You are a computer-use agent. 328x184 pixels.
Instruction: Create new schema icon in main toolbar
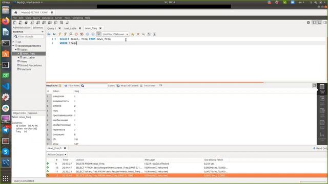(x=32, y=22)
